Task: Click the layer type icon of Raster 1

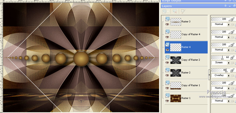Action: pos(167,96)
